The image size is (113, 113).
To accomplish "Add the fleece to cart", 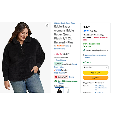I will pos(95,73).
